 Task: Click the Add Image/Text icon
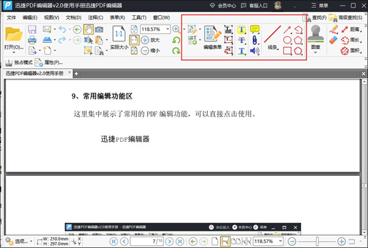tap(192, 40)
